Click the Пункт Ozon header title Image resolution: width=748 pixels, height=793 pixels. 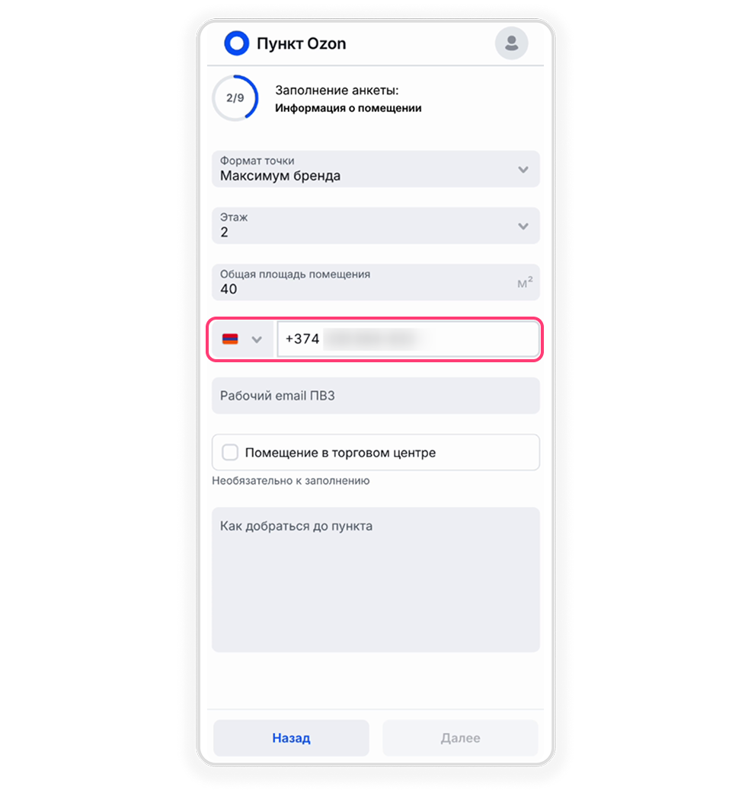[301, 44]
